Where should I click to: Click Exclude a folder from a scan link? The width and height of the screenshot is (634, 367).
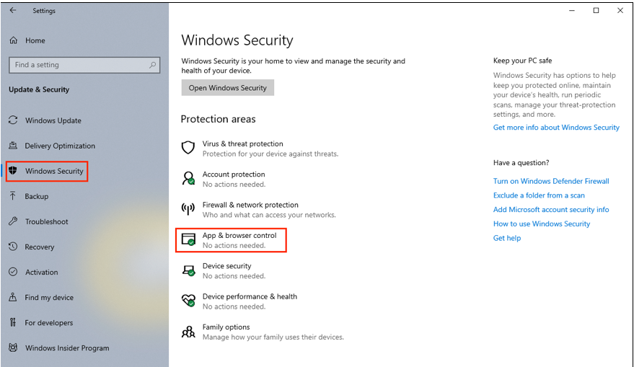[x=539, y=195]
